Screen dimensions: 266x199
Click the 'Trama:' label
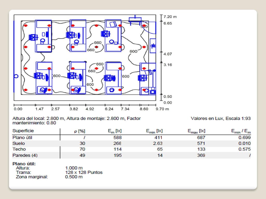pyautogui.click(x=23, y=172)
